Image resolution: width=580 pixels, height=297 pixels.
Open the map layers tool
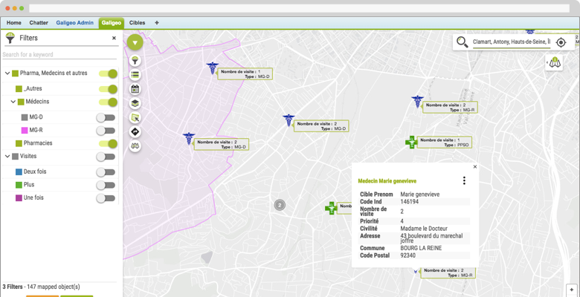coord(135,103)
